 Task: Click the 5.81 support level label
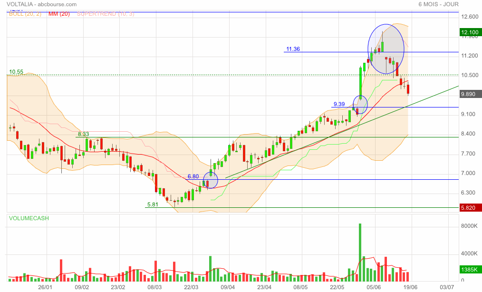click(153, 204)
